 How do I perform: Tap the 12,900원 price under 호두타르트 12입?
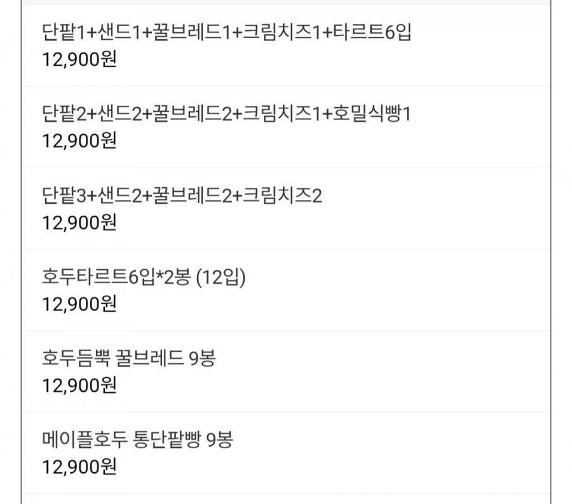pos(79,304)
